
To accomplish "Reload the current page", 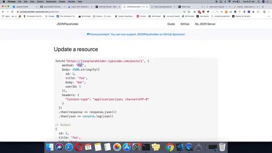I will [x=12, y=11].
